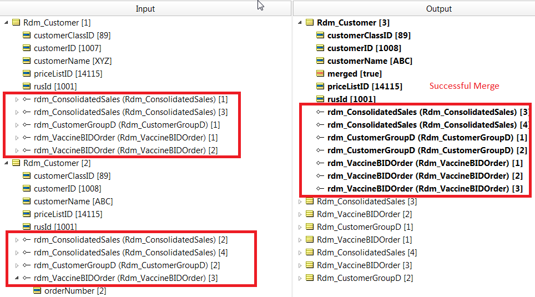Select Output rdm_VaccineBIDOrder [1] reference row
The width and height of the screenshot is (535, 297).
click(x=425, y=163)
